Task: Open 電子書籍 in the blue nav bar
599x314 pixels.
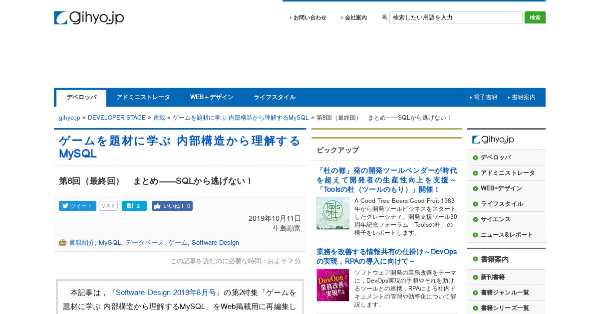Action: [x=485, y=98]
